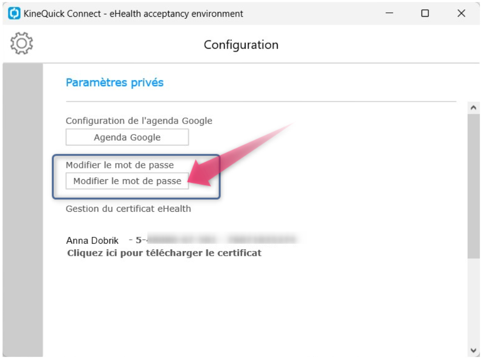Click the Modifier le mot de passe button

(x=127, y=181)
